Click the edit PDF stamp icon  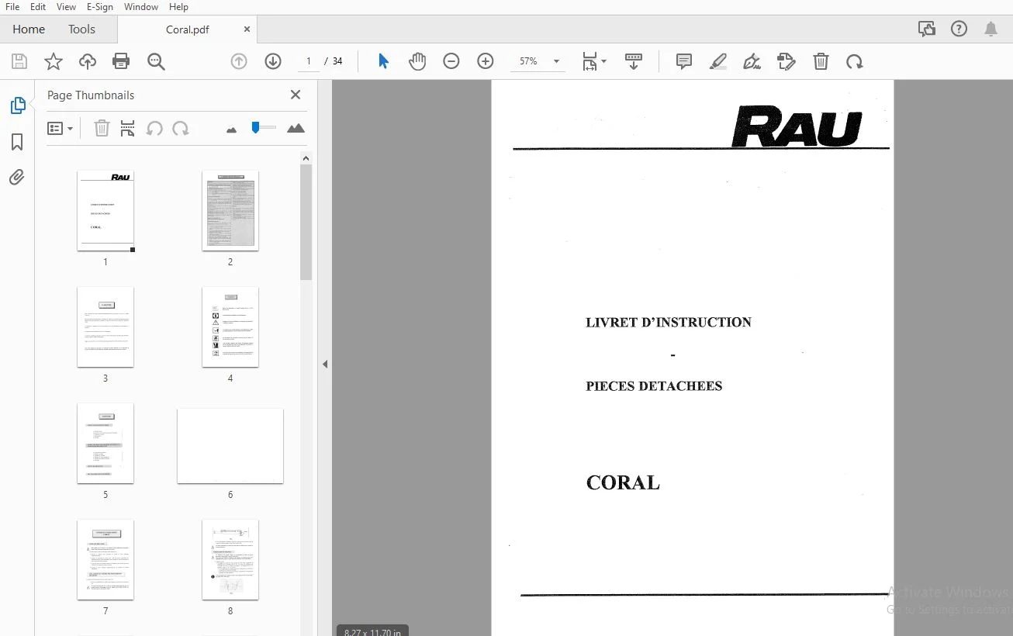pos(787,61)
